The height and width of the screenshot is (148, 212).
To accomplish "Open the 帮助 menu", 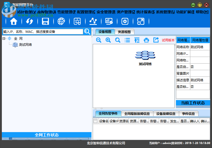I will coord(202,12).
